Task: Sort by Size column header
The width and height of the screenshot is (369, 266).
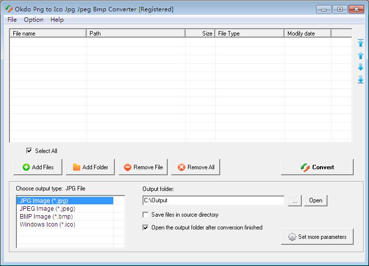Action: [200, 34]
